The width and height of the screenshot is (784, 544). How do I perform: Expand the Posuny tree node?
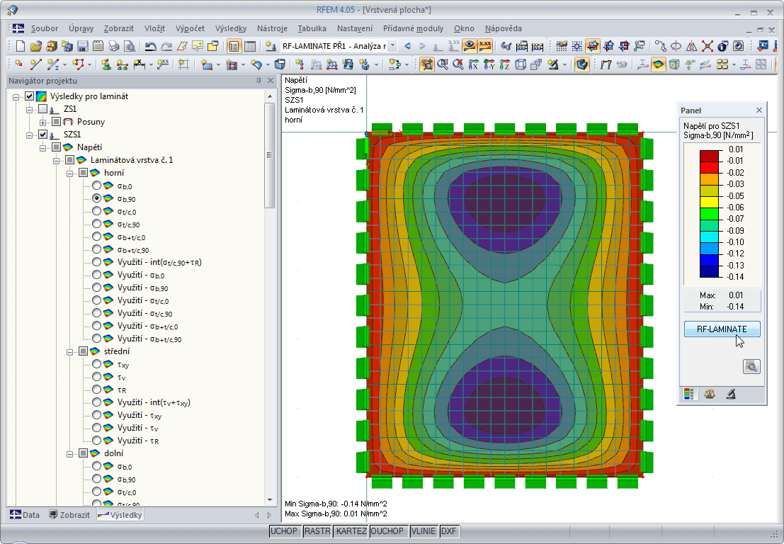tap(43, 122)
